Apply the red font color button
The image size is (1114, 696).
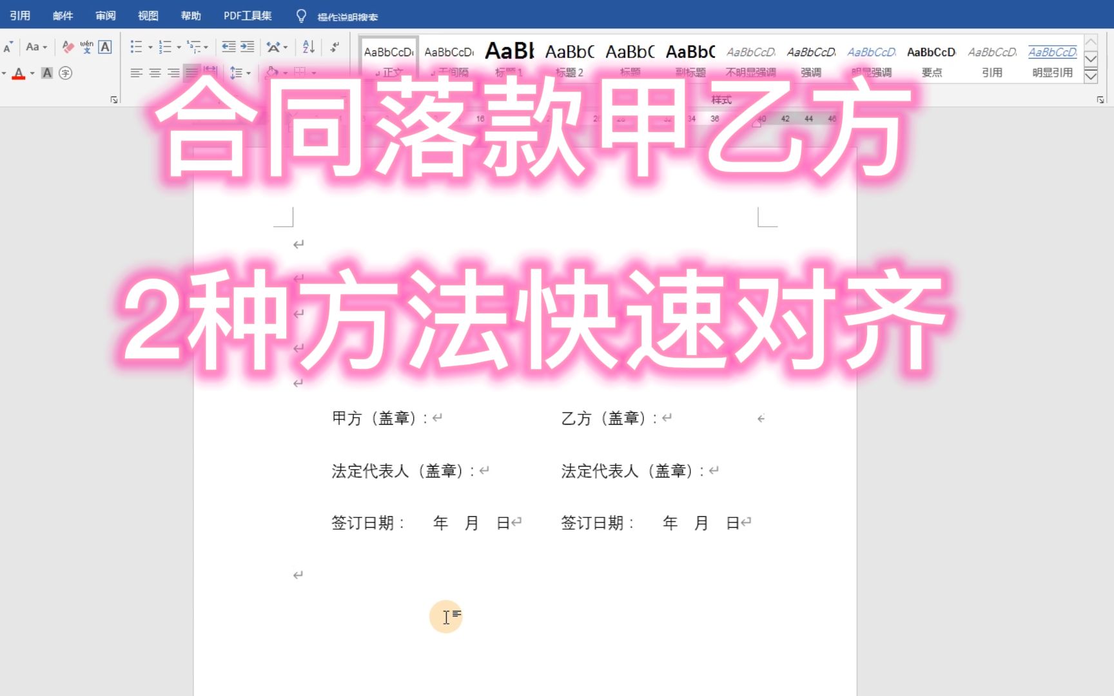19,73
